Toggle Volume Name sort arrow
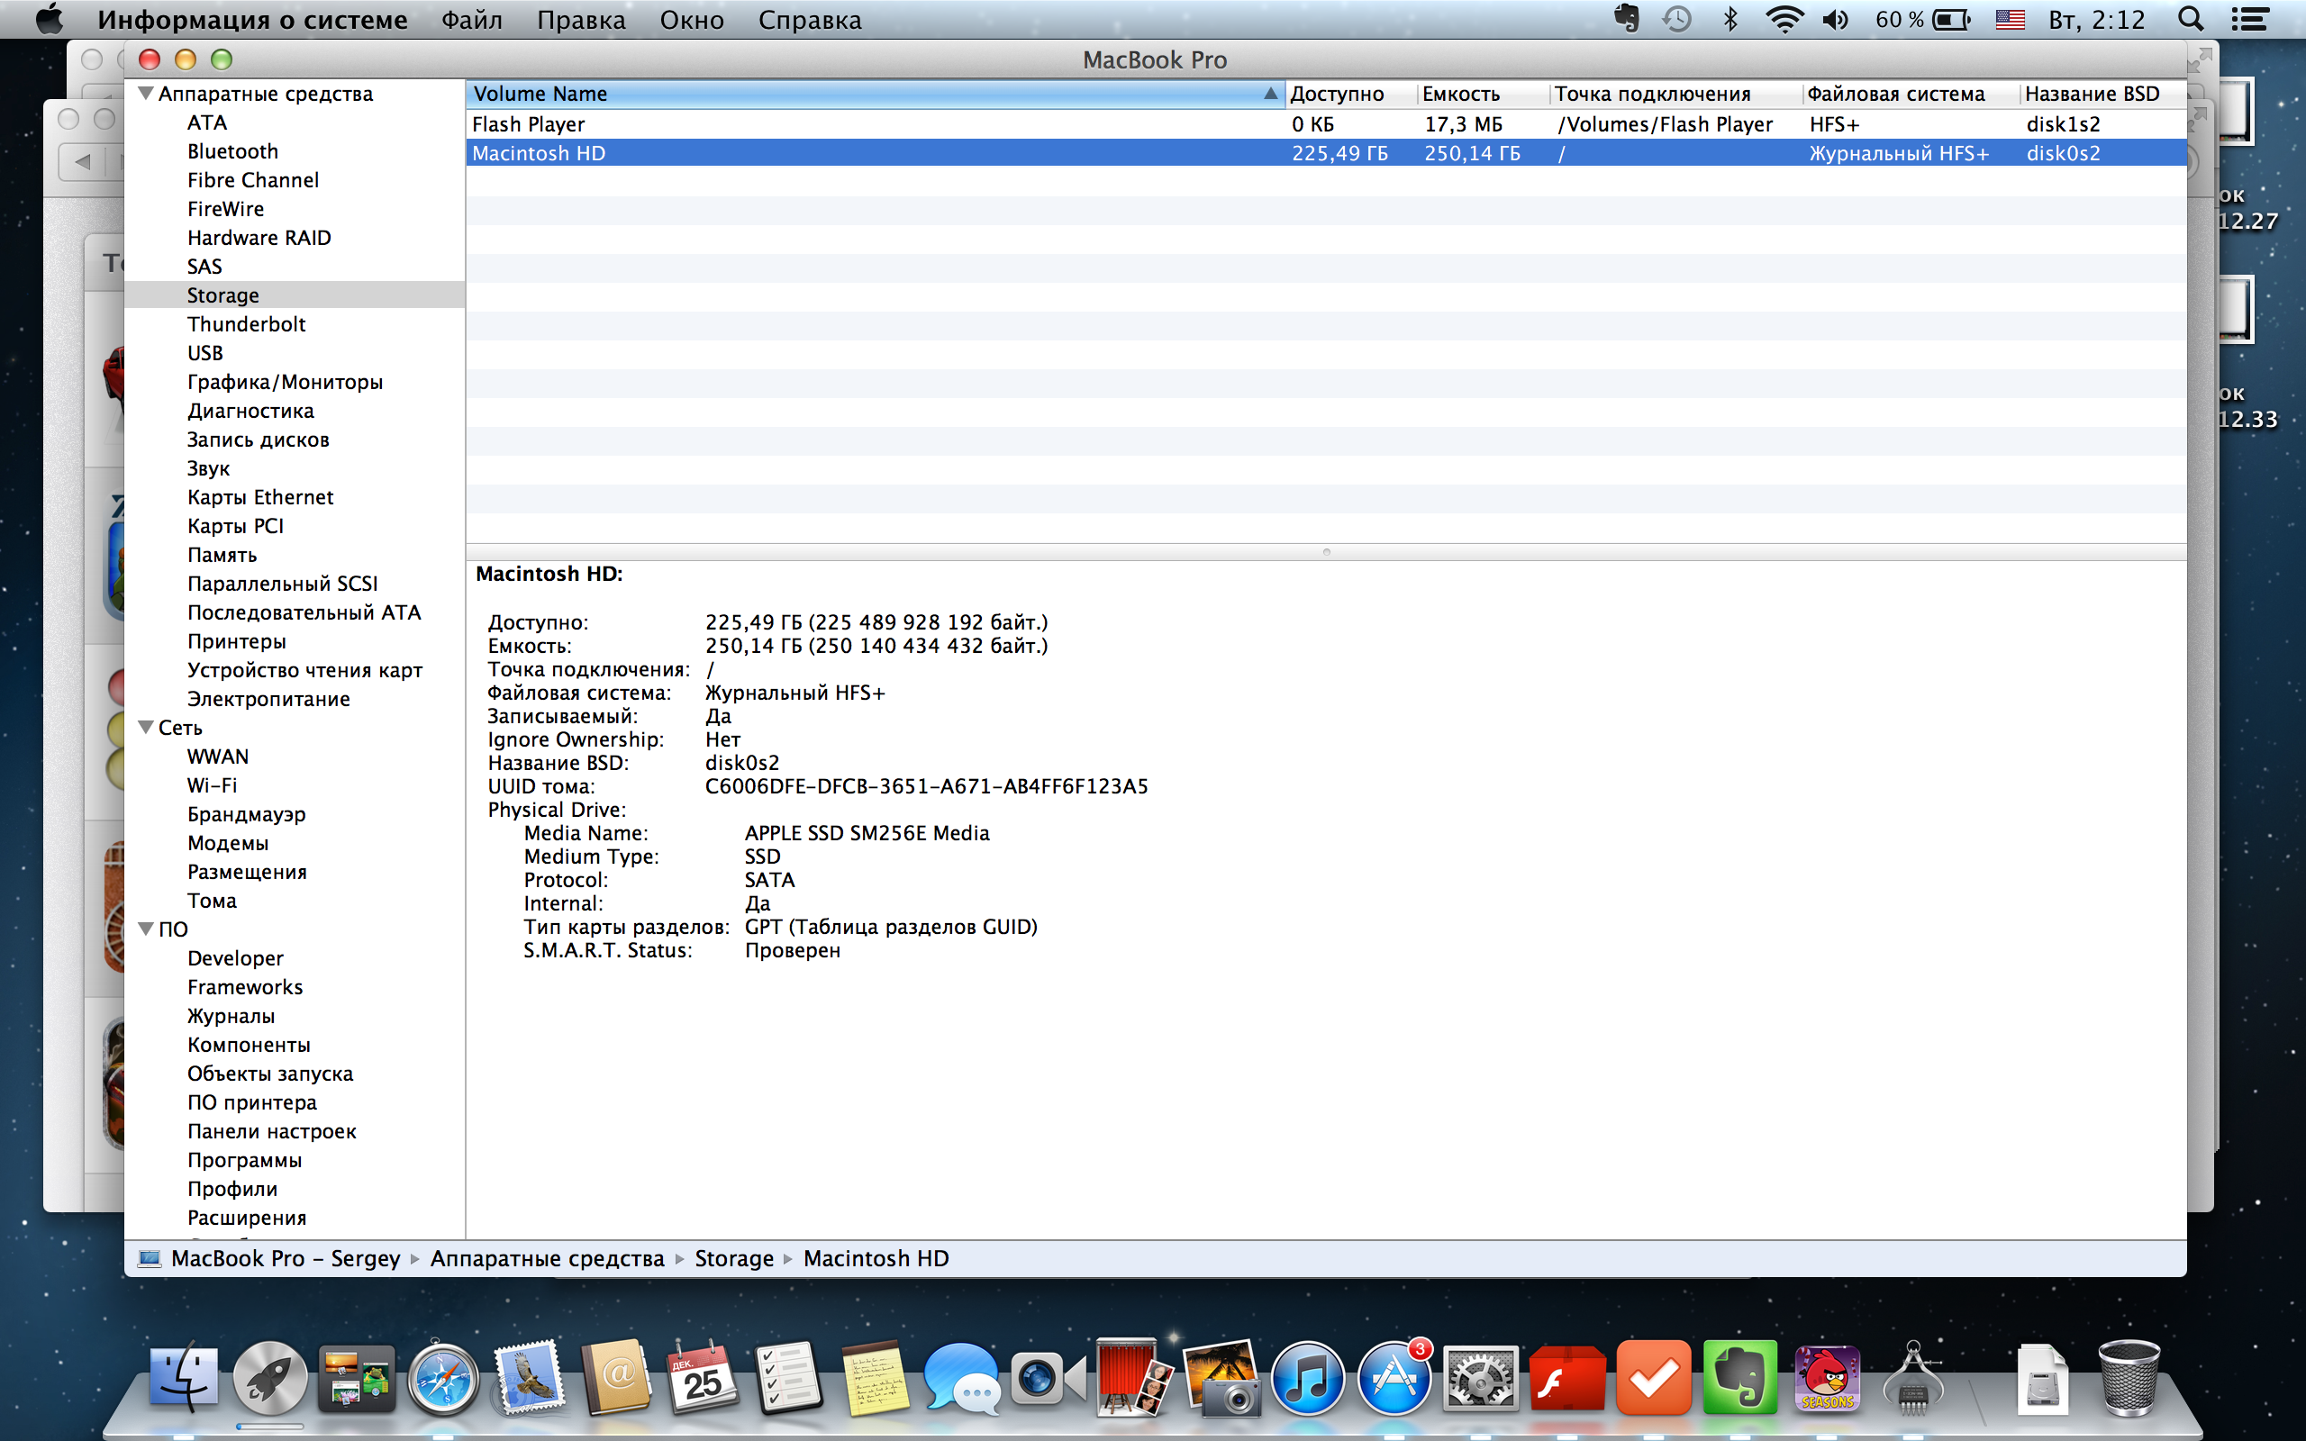This screenshot has width=2306, height=1441. tap(1269, 94)
